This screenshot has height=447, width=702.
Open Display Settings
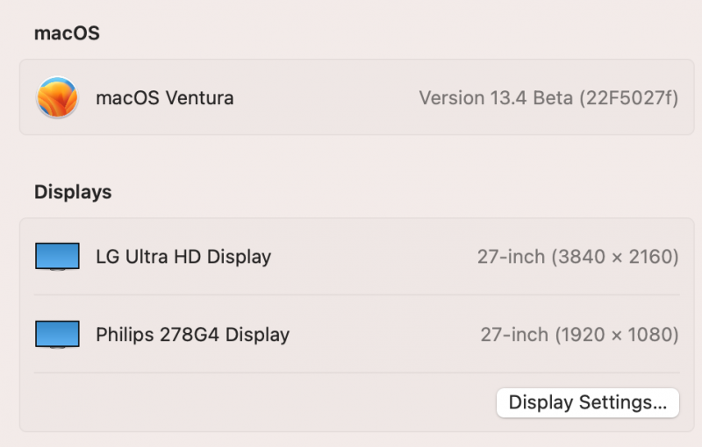(587, 402)
